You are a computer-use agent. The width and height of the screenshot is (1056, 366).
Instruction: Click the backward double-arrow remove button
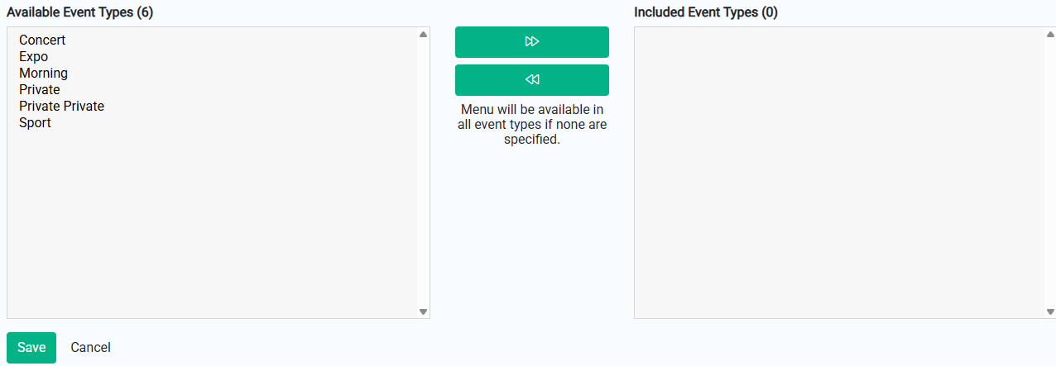click(532, 80)
